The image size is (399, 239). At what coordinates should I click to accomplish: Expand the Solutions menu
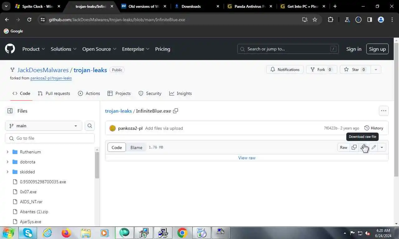point(64,49)
